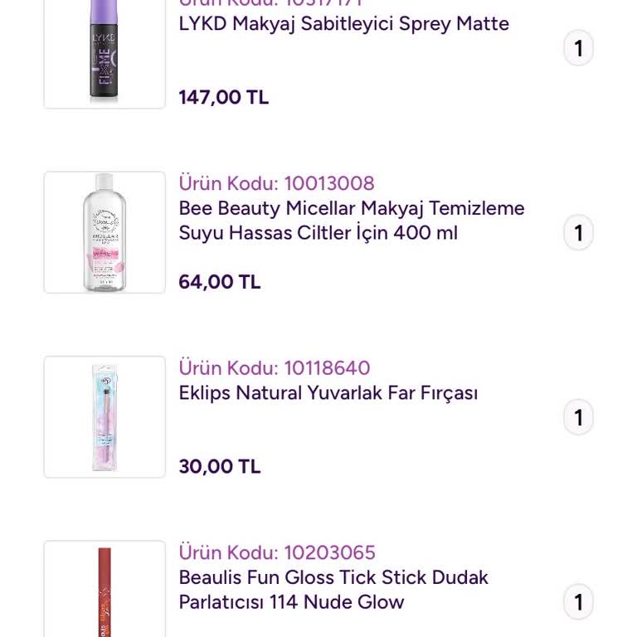Select the 64,00 TL price label

click(219, 282)
